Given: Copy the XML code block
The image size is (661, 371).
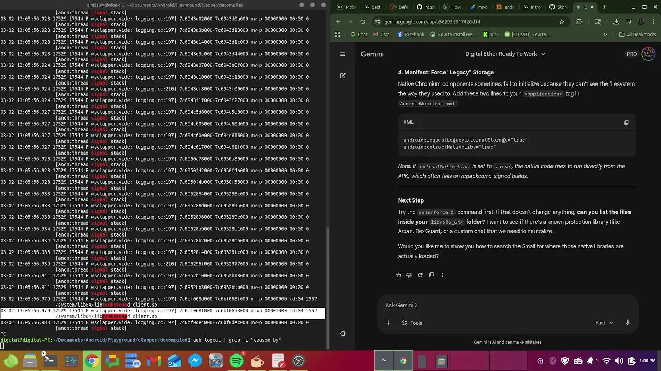Looking at the screenshot, I should click(626, 123).
